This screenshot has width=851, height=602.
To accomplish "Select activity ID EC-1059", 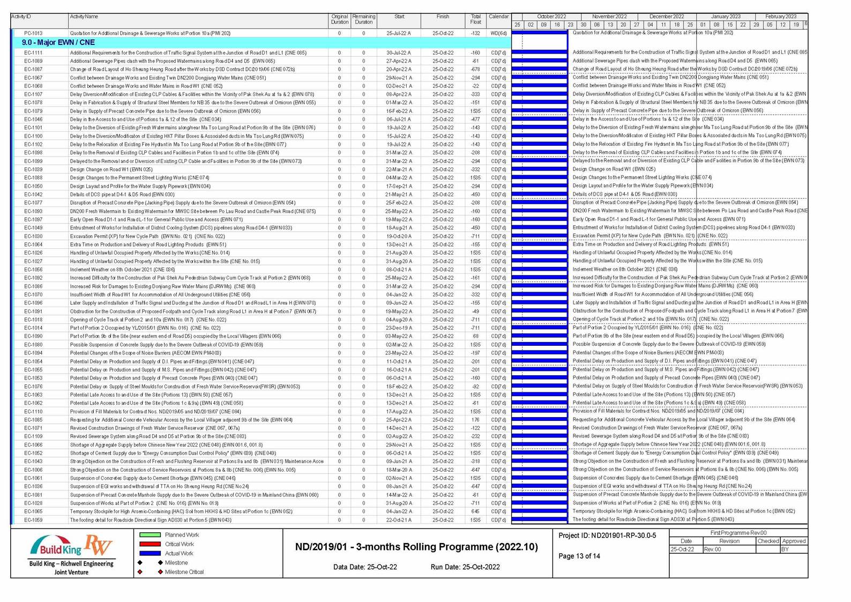I will [x=33, y=520].
